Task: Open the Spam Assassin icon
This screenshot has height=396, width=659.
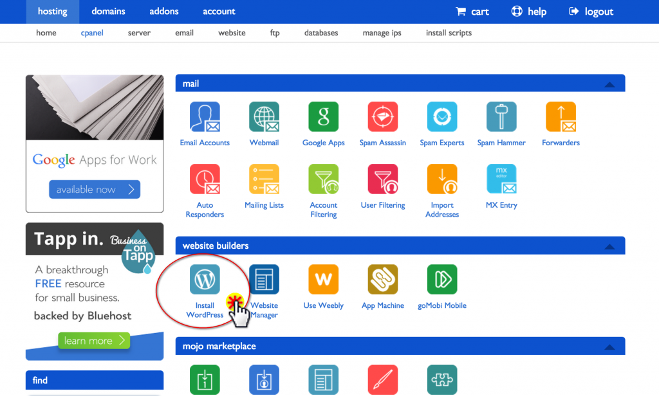Action: (382, 117)
